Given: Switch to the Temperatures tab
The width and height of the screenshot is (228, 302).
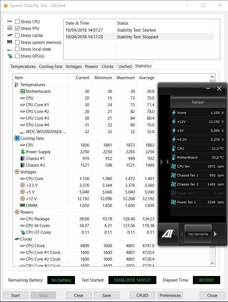Looking at the screenshot, I should 23,67.
